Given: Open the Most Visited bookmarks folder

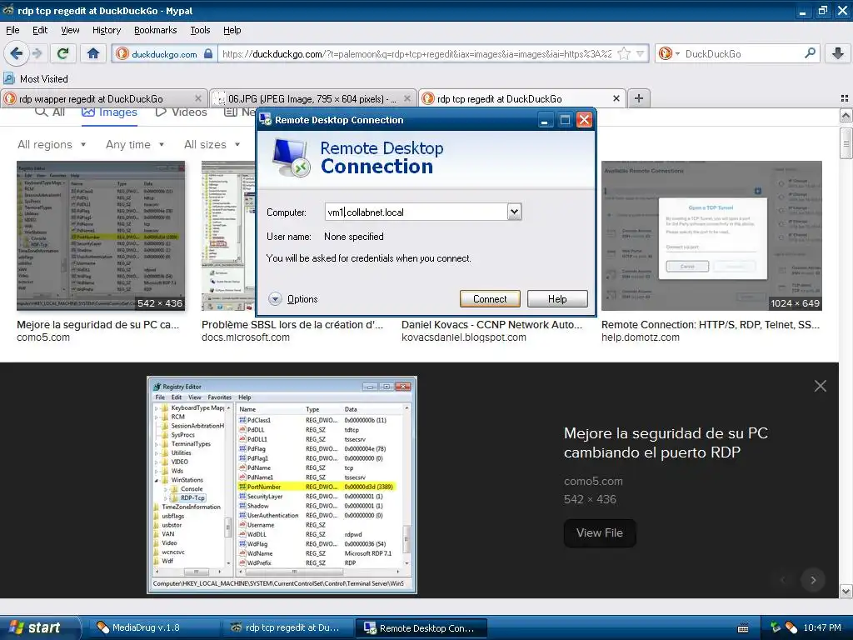Looking at the screenshot, I should 36,79.
